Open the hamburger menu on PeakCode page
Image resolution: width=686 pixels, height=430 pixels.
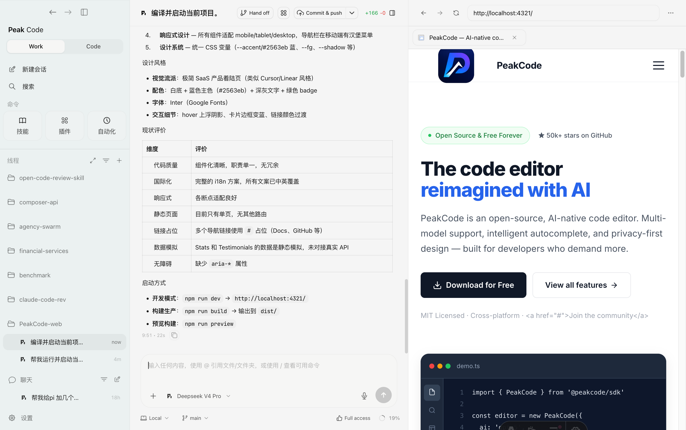click(x=658, y=65)
